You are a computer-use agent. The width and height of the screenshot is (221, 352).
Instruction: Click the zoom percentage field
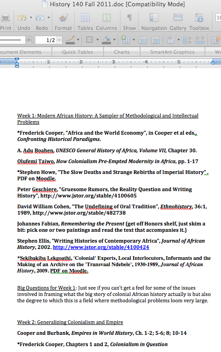click(x=218, y=18)
